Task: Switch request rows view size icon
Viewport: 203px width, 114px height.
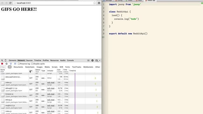Action: pyautogui.click(x=15, y=64)
